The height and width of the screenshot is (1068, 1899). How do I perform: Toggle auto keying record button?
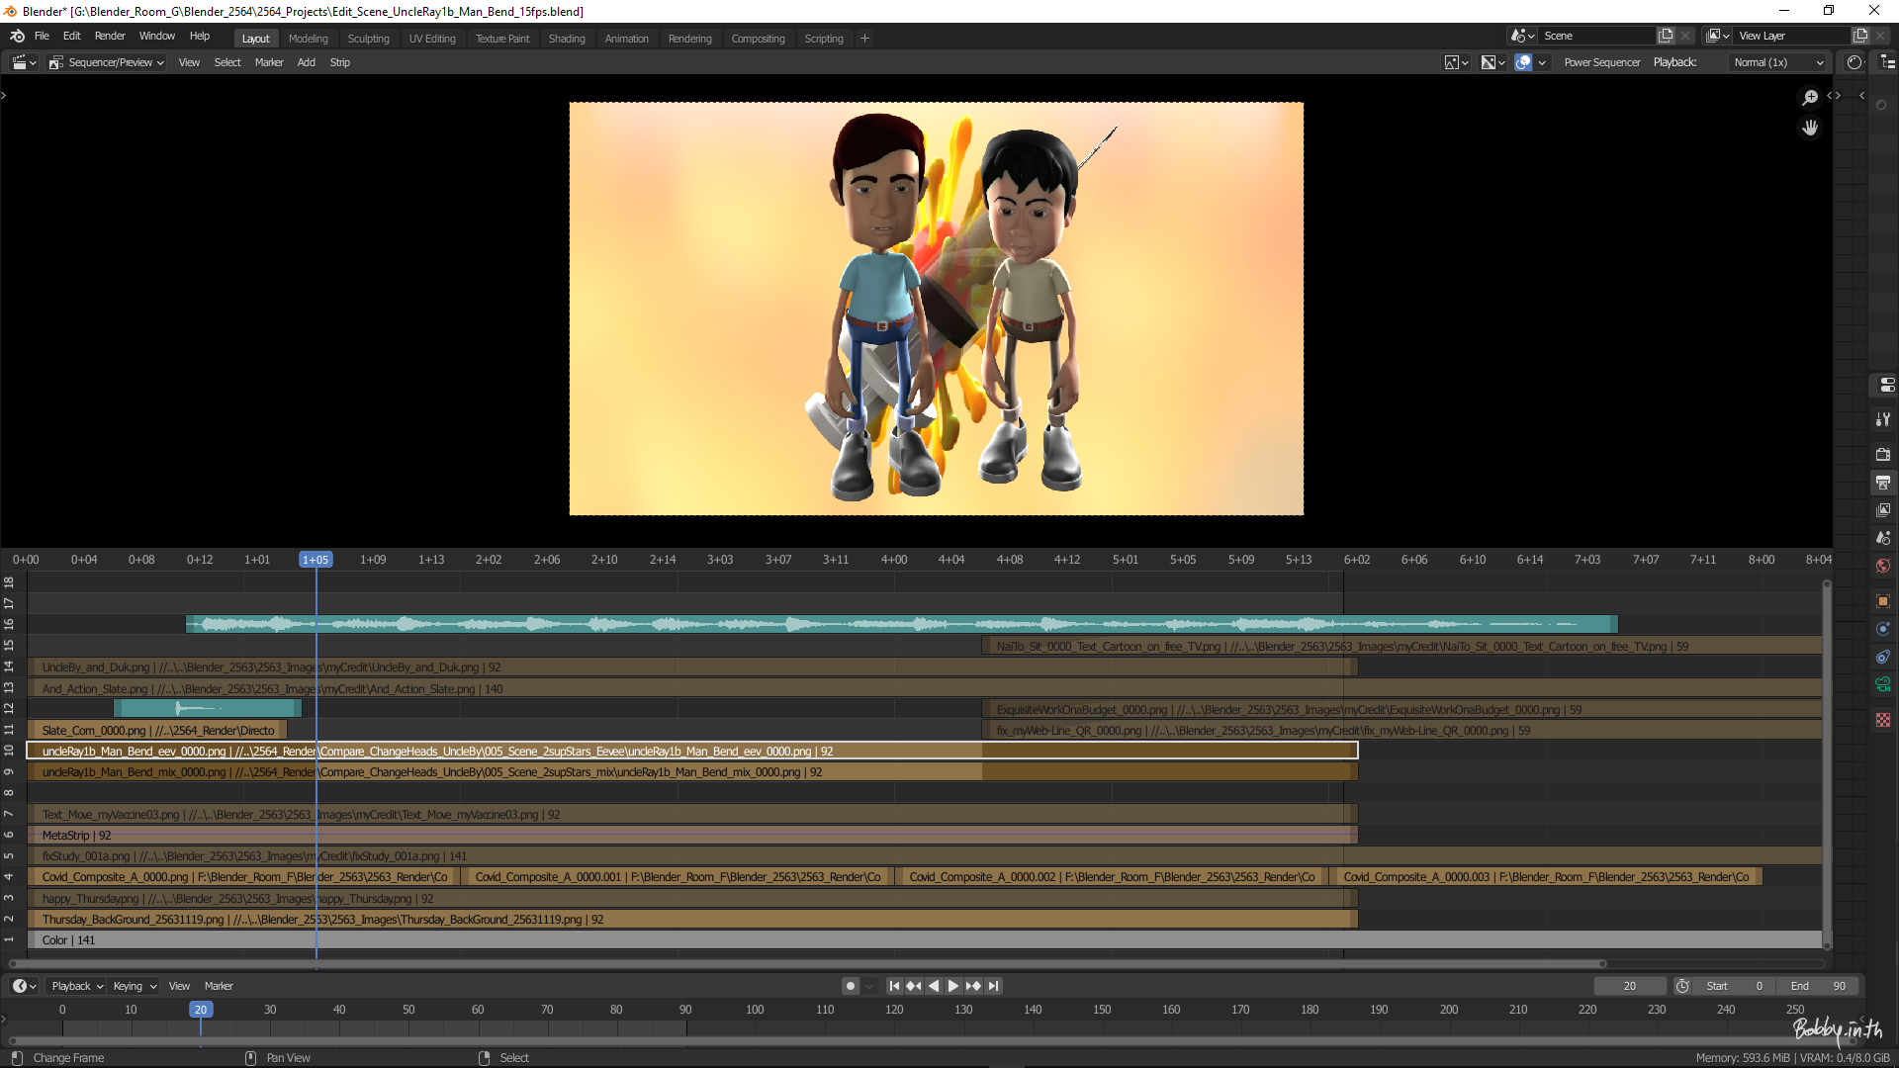click(x=850, y=986)
